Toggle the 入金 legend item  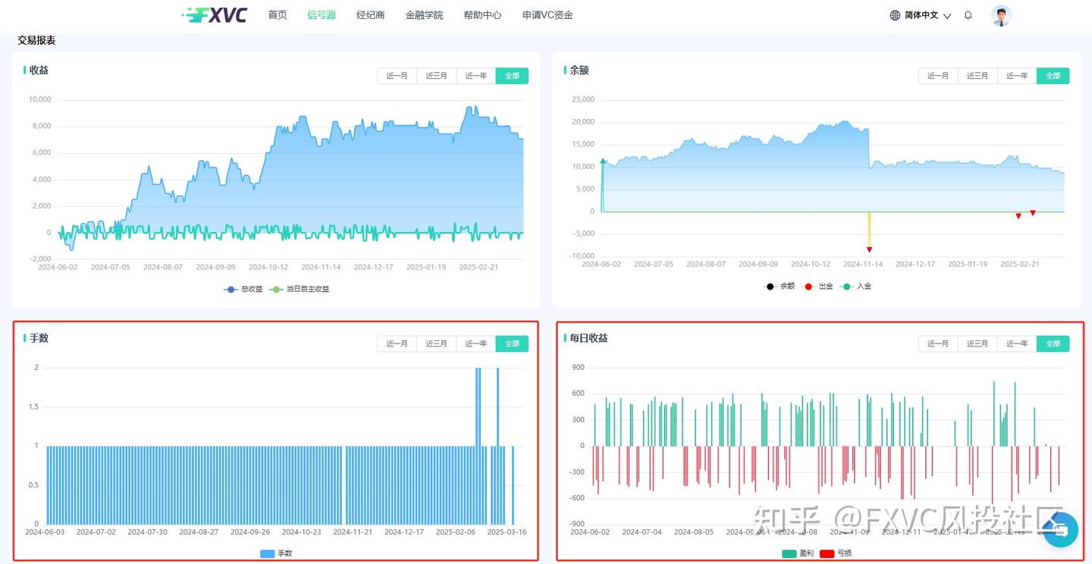point(856,287)
